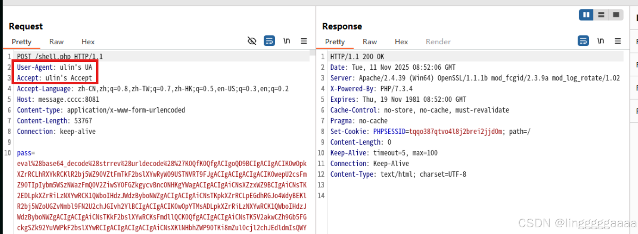Click the Response panel title

pos(342,27)
